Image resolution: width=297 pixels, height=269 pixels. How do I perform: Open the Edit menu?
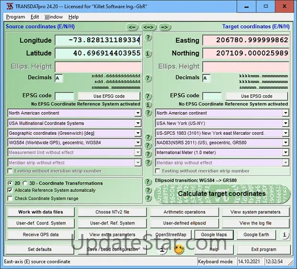click(x=35, y=17)
